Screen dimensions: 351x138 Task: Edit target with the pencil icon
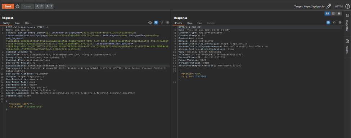pyautogui.click(x=329, y=6)
